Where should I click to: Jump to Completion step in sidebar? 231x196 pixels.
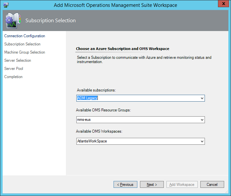pyautogui.click(x=13, y=77)
